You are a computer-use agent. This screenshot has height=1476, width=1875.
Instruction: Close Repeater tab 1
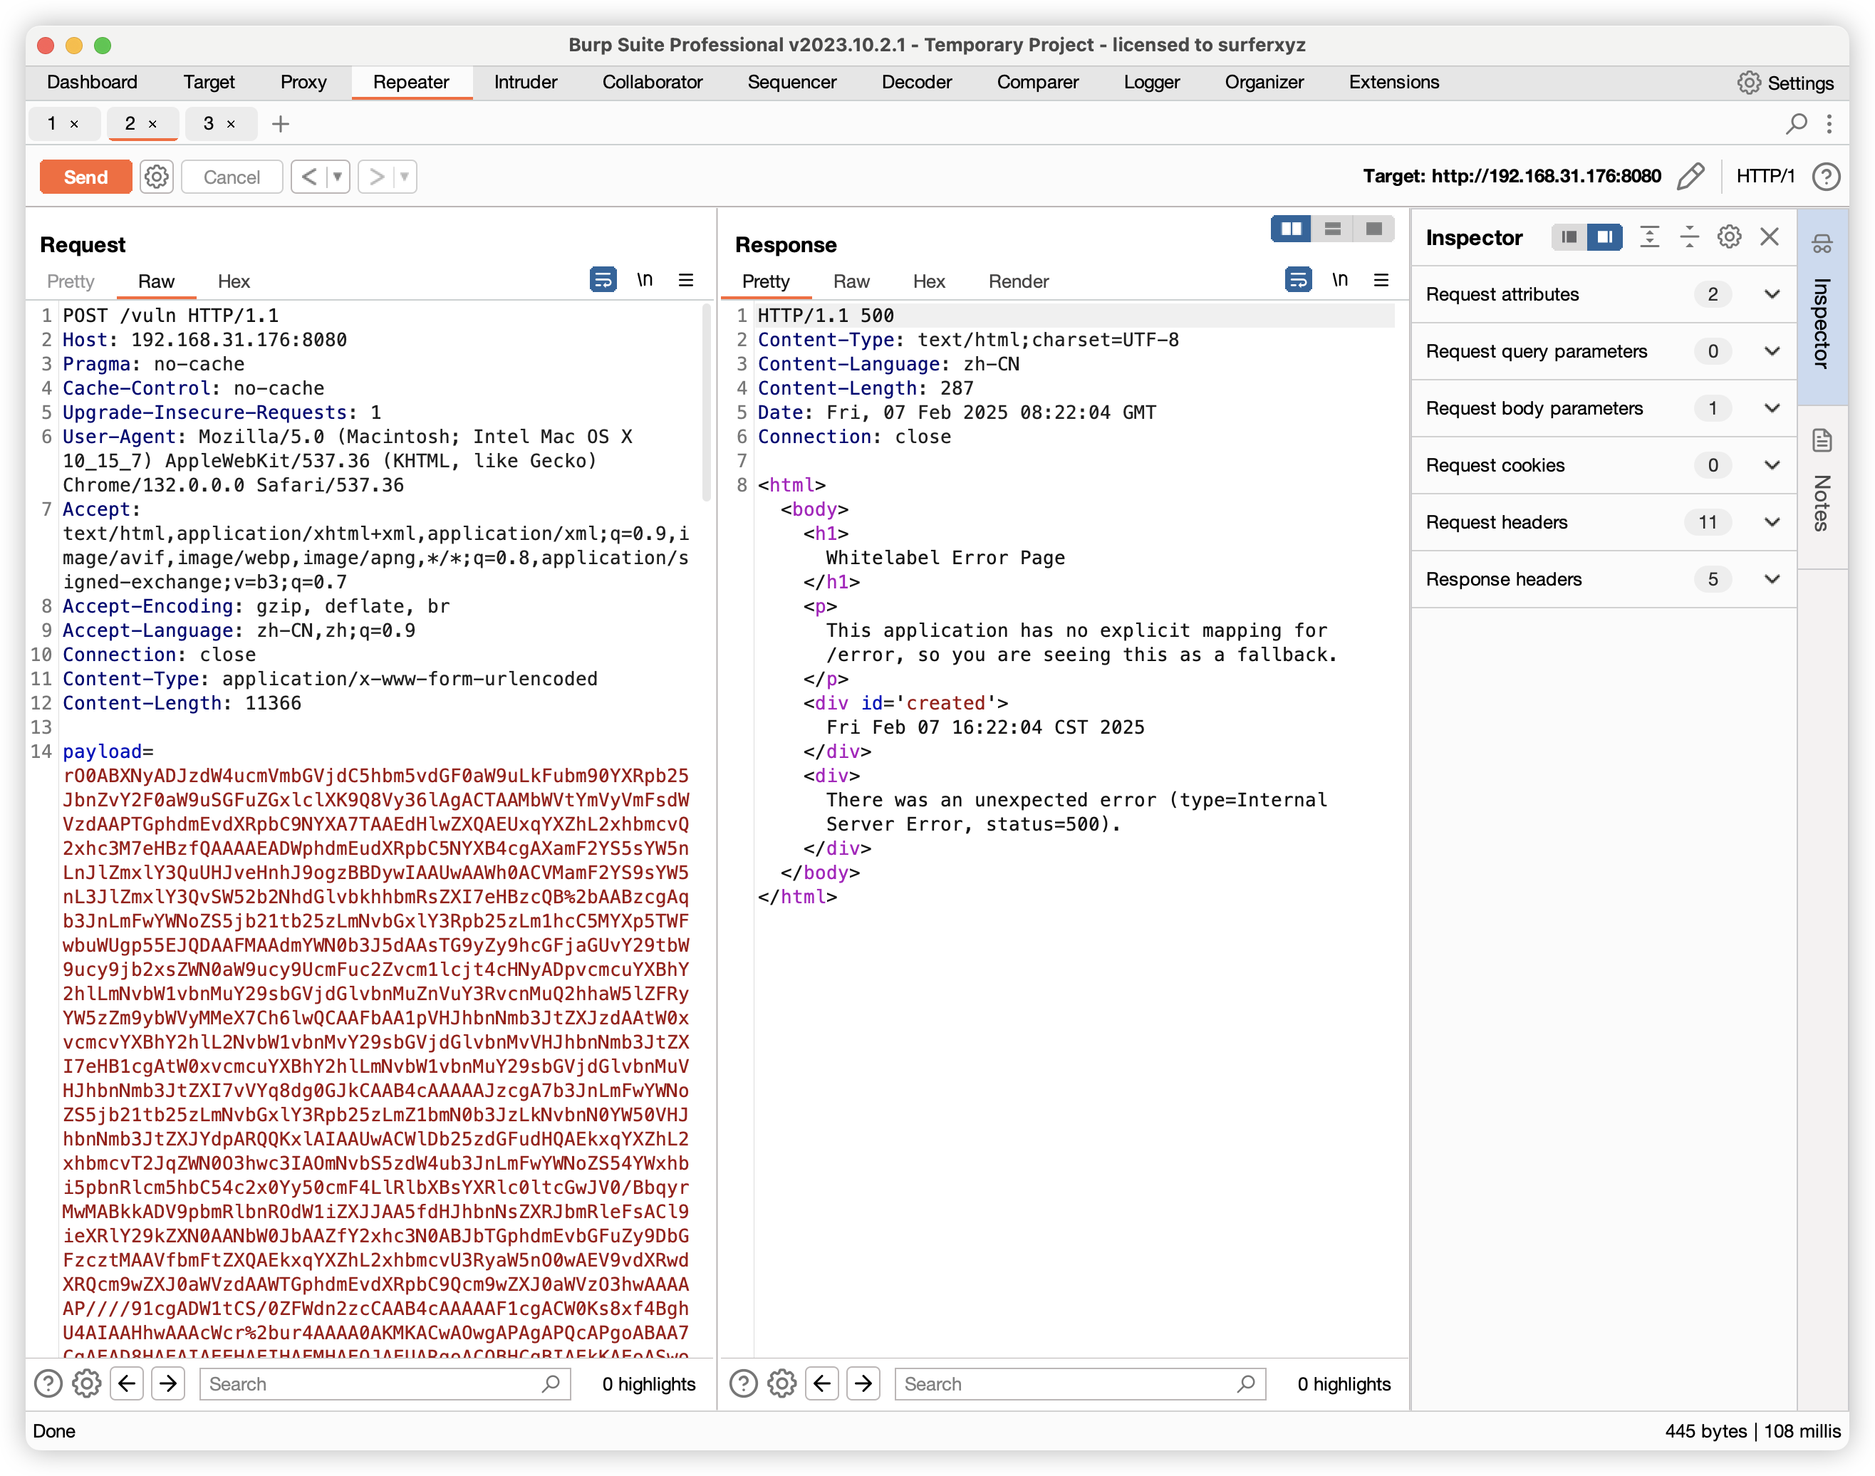tap(74, 125)
